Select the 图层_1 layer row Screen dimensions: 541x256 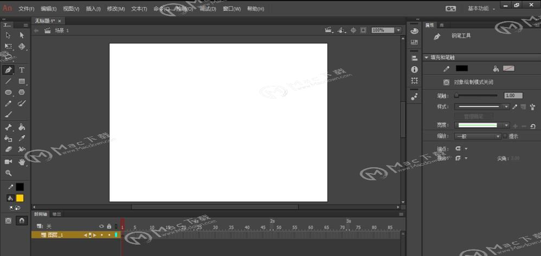click(x=76, y=235)
